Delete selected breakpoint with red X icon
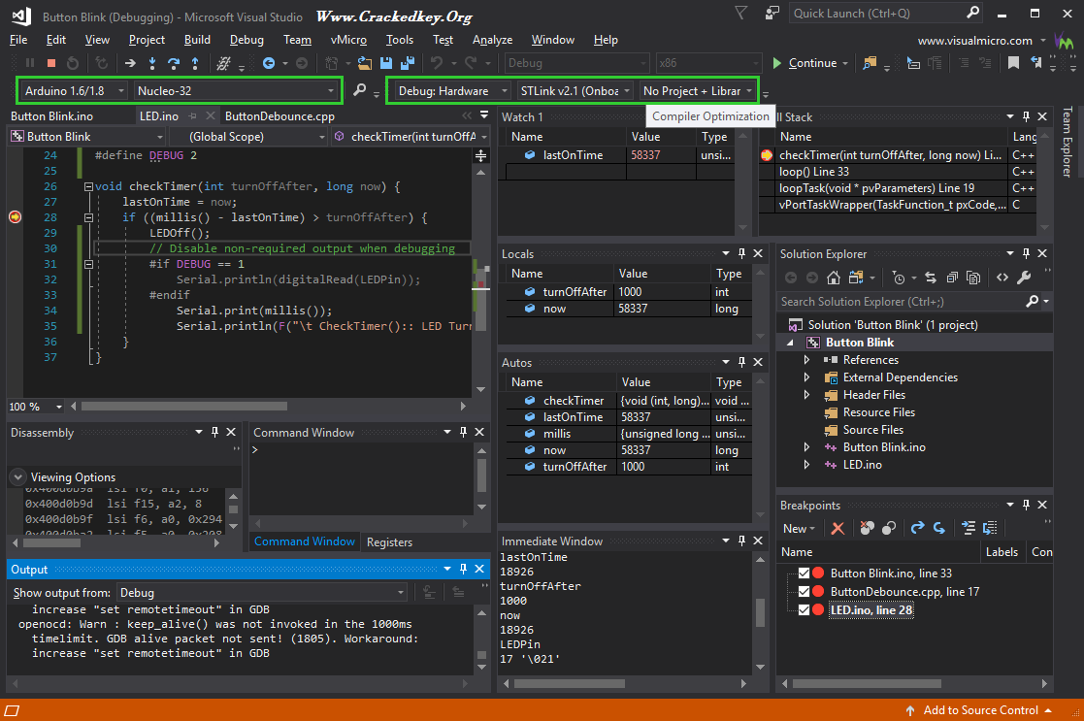 838,528
